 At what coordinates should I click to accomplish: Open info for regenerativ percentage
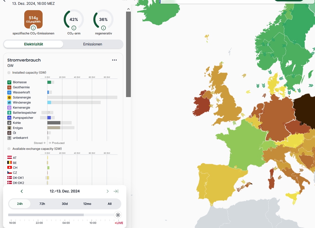[103, 28]
